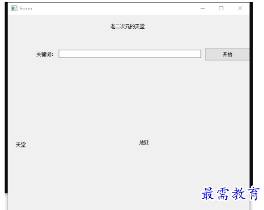This screenshot has height=210, width=264.
Task: Click the 地狱 label
Action: (144, 143)
